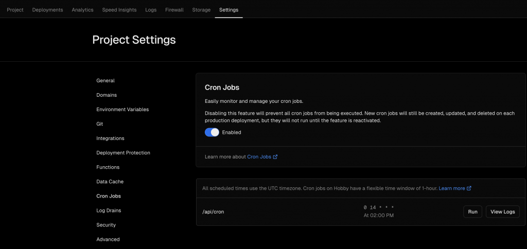
Task: Go to Speed Insights tab
Action: pyautogui.click(x=119, y=10)
